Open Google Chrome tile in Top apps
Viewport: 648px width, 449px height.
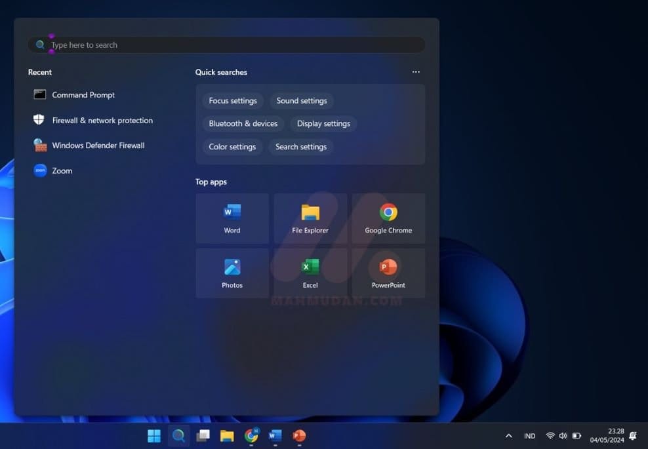click(x=388, y=218)
